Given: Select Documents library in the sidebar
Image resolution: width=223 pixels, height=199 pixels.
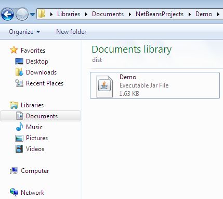Looking at the screenshot, I should pos(42,116).
